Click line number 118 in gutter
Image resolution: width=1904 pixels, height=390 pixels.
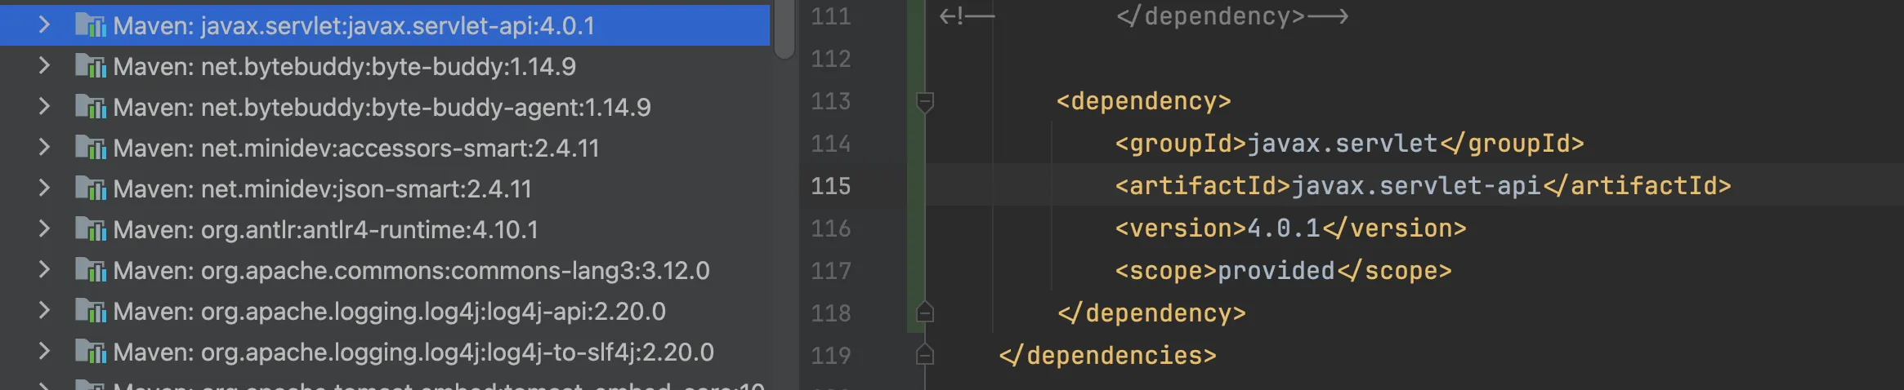point(830,313)
